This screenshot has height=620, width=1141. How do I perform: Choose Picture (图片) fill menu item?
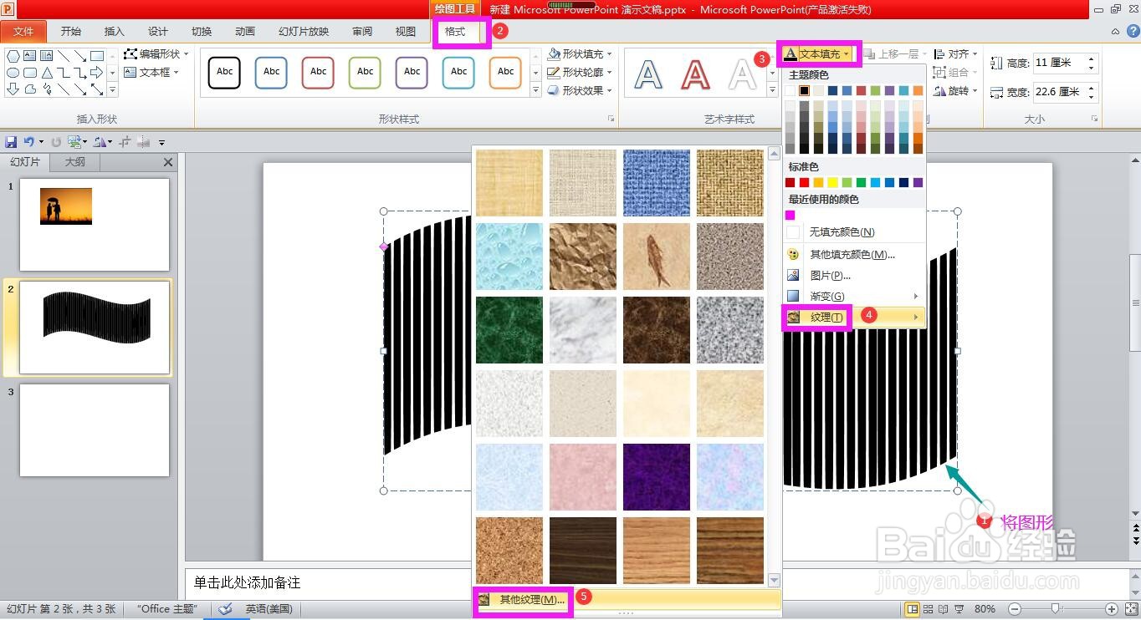[853, 275]
